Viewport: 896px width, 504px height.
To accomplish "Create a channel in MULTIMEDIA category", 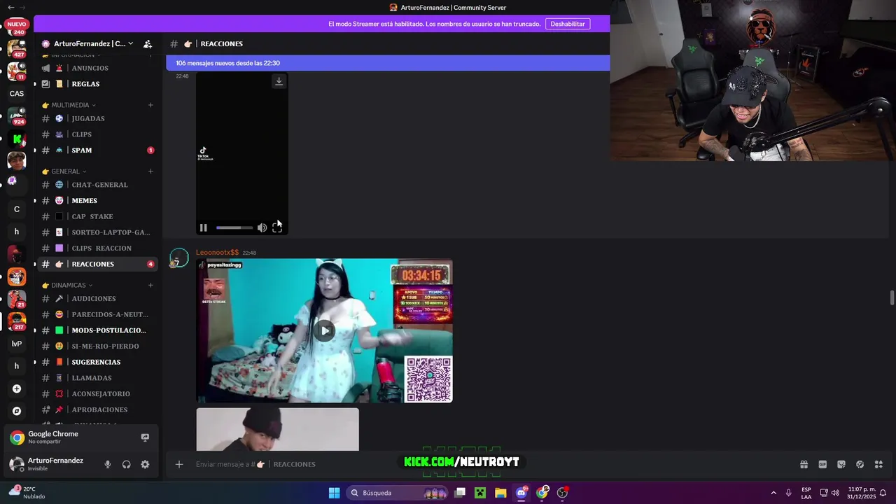I will point(150,105).
